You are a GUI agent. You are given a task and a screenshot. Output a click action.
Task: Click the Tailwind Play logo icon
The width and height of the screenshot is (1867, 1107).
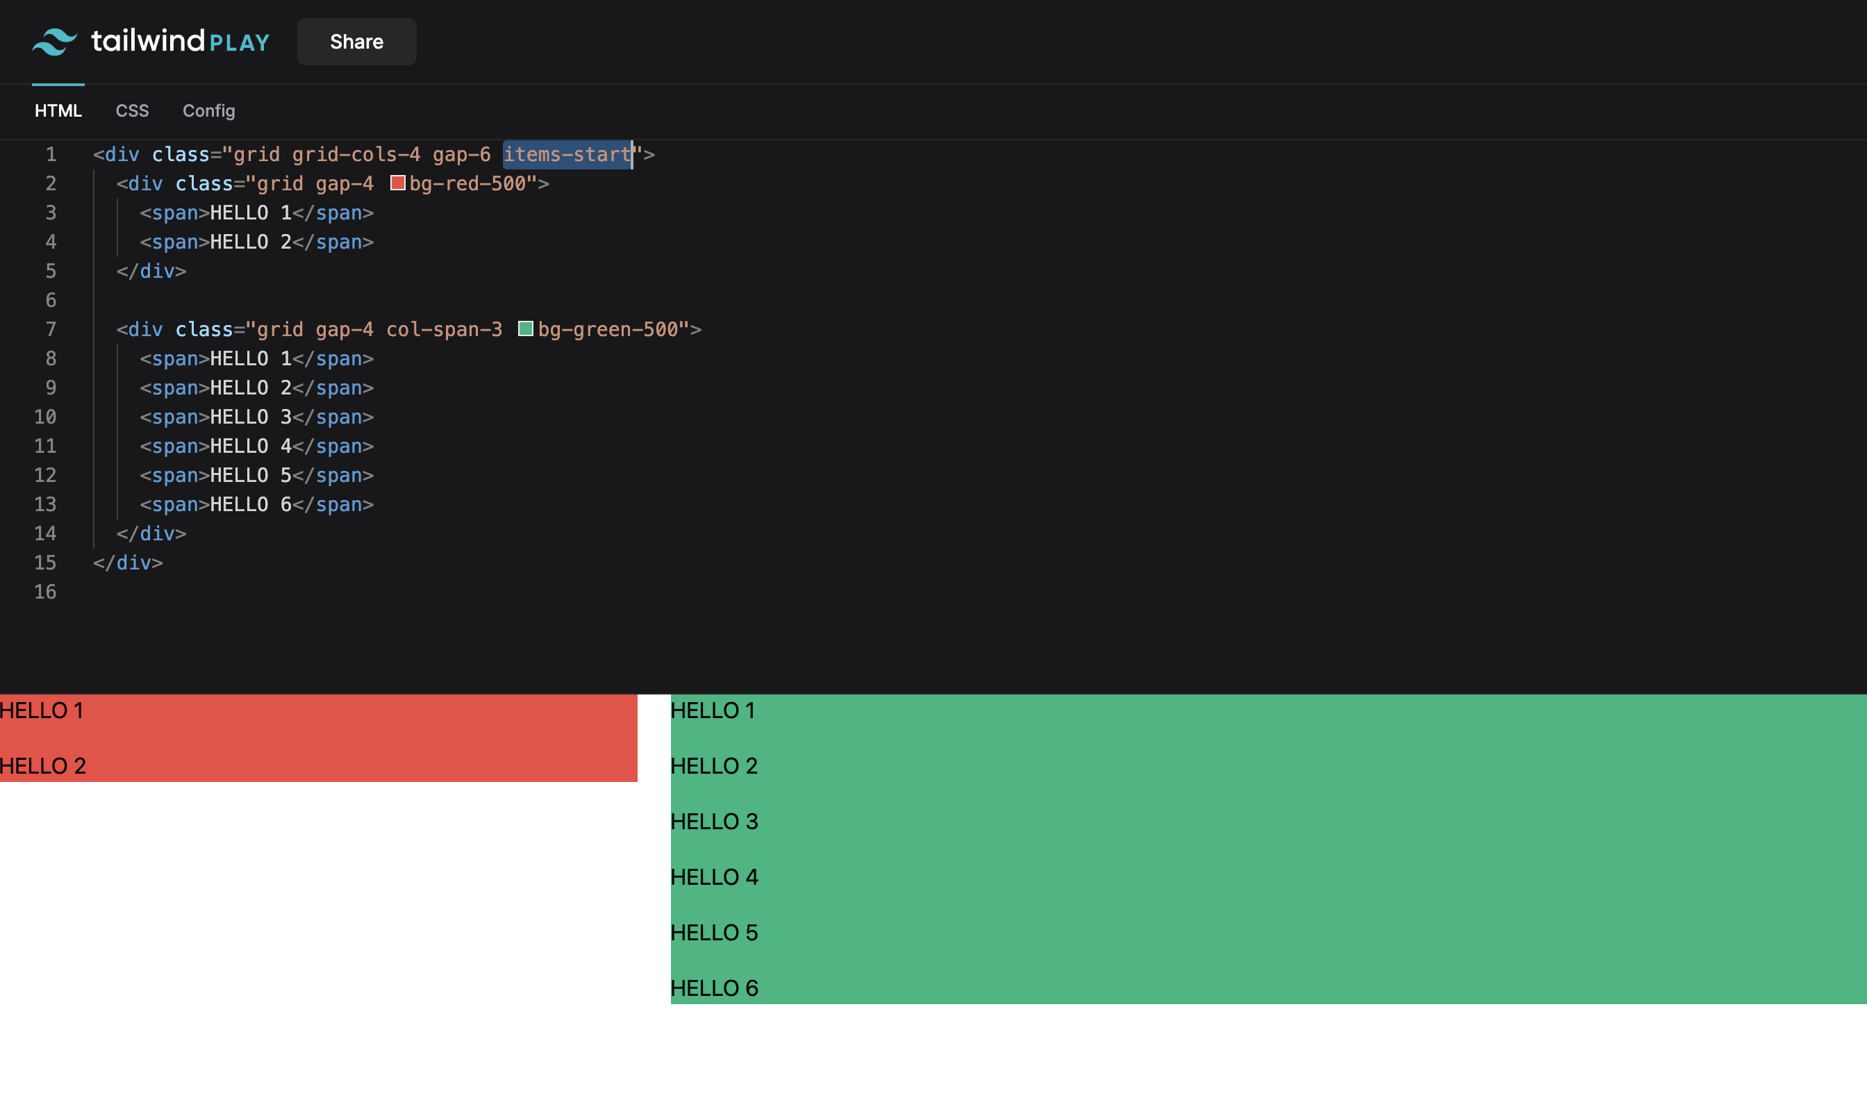(x=55, y=41)
